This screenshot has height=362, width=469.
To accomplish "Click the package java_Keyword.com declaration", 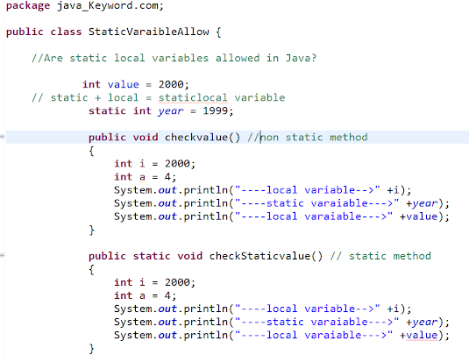I will pyautogui.click(x=85, y=6).
